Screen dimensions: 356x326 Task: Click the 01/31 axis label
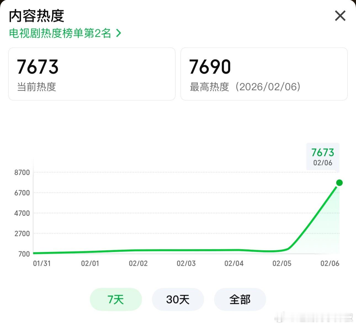pyautogui.click(x=41, y=263)
